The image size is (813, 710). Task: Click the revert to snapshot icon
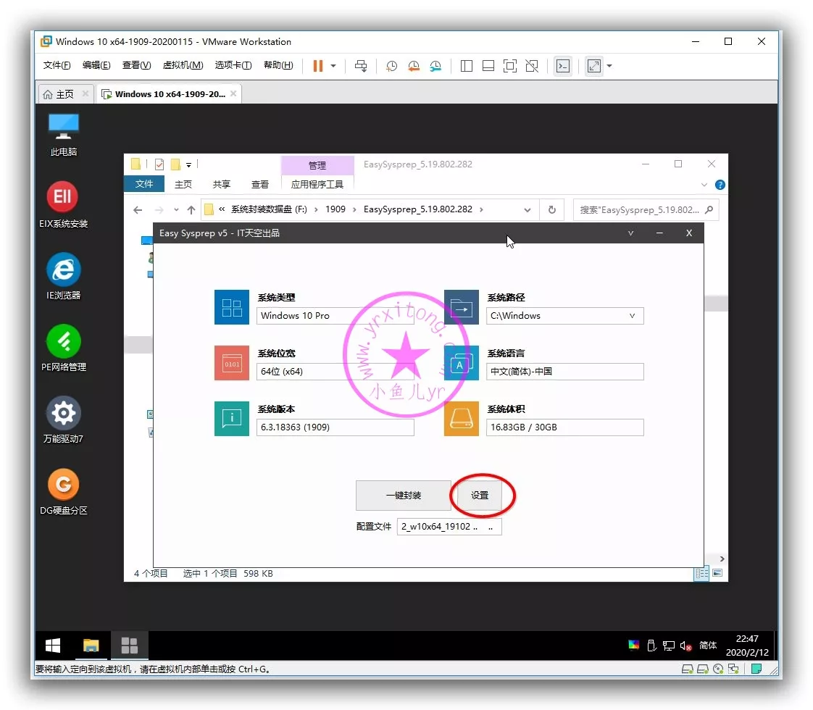[414, 66]
